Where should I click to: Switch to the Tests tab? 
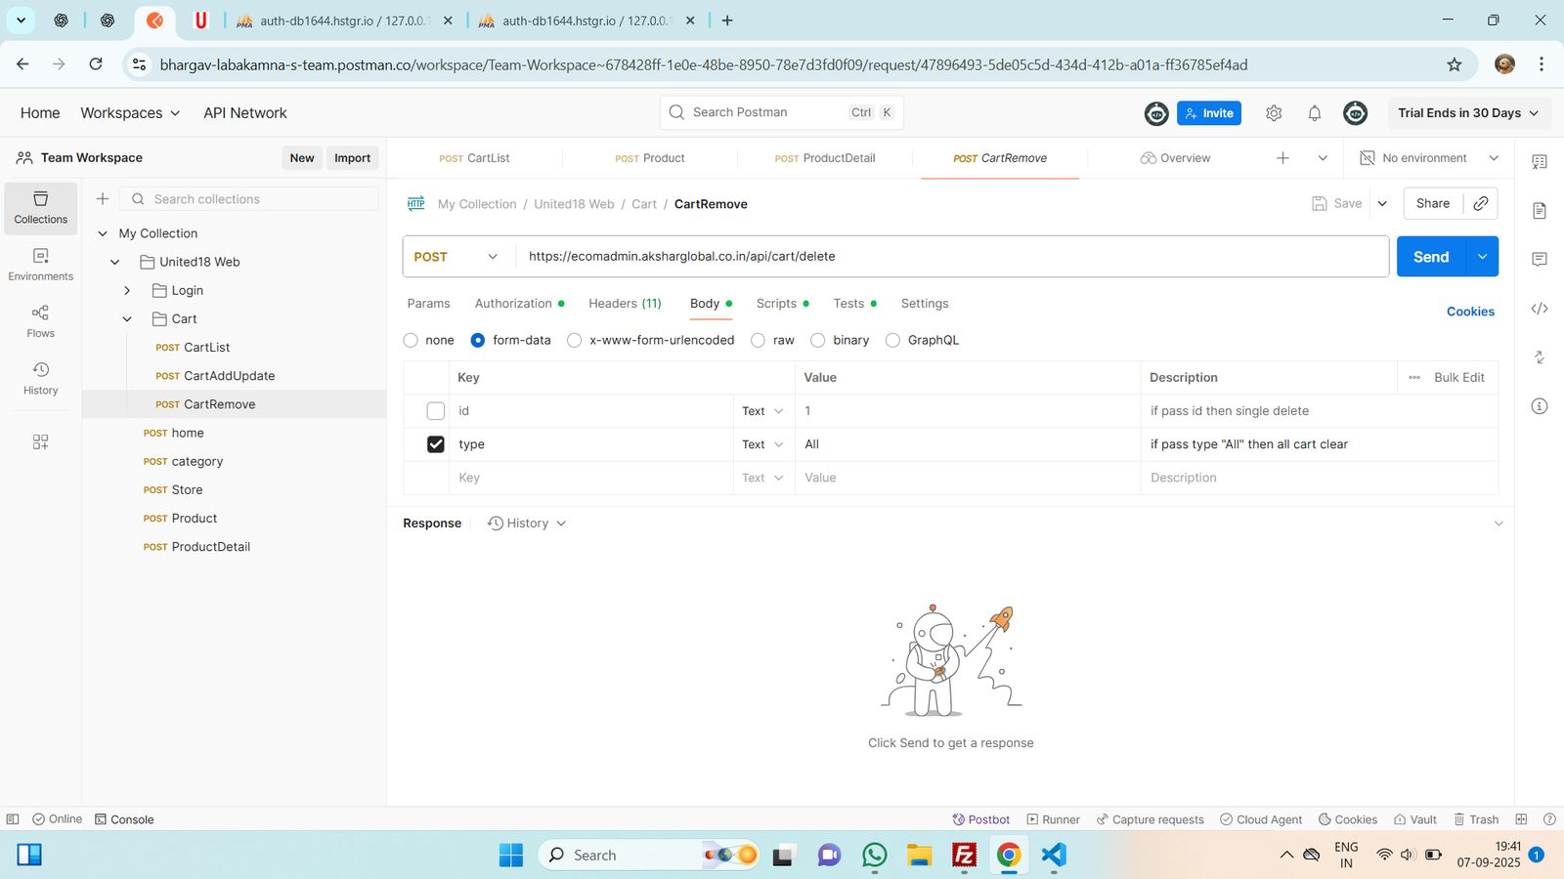click(854, 304)
